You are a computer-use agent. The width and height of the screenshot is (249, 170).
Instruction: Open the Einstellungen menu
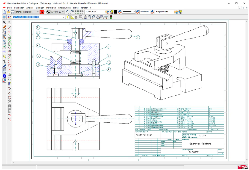click(64, 7)
